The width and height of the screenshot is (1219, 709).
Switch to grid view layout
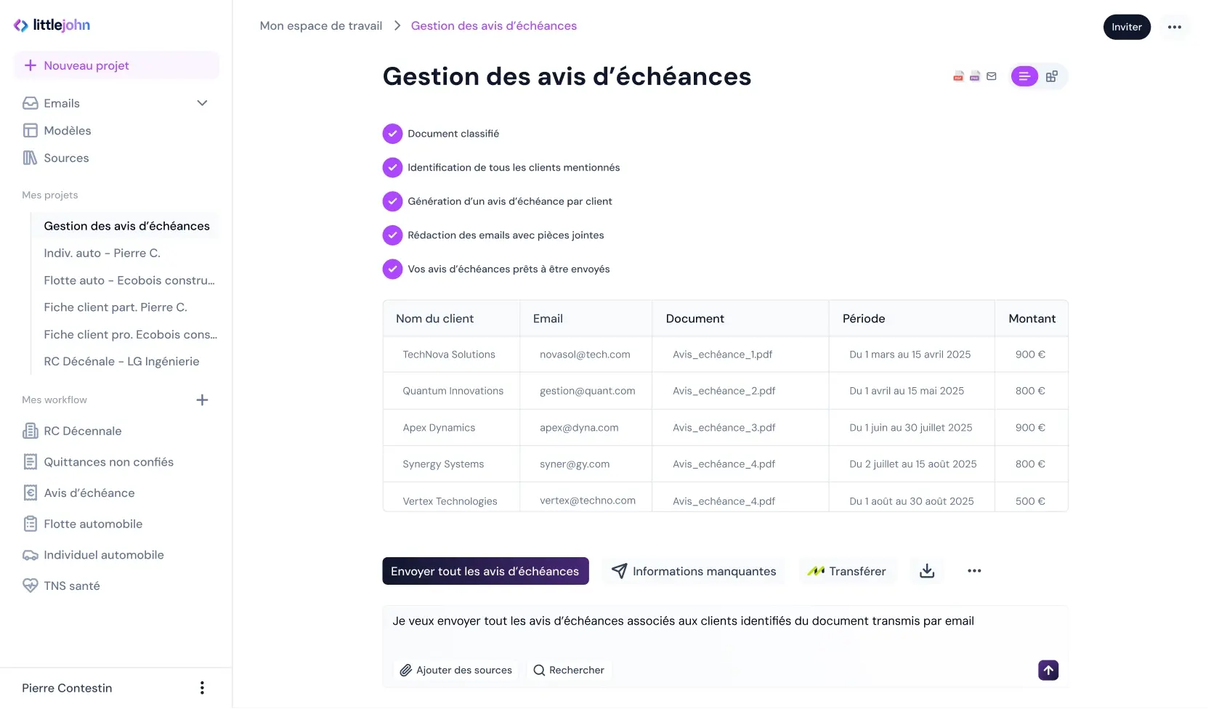[1052, 76]
